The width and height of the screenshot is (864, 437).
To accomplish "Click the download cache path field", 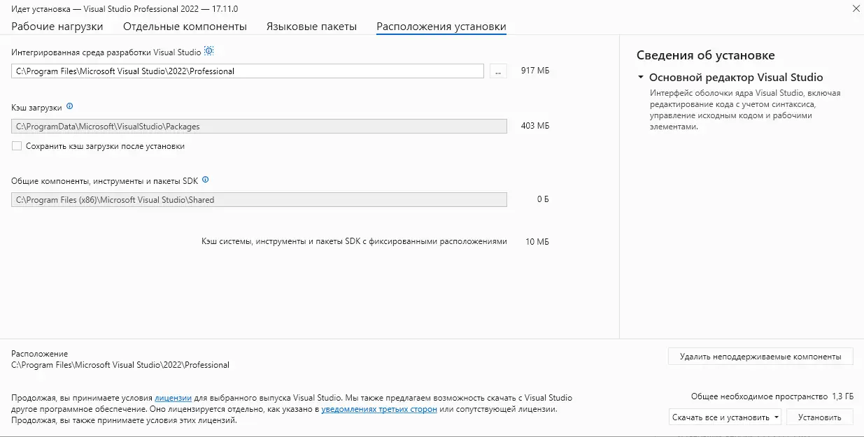I will click(x=259, y=126).
